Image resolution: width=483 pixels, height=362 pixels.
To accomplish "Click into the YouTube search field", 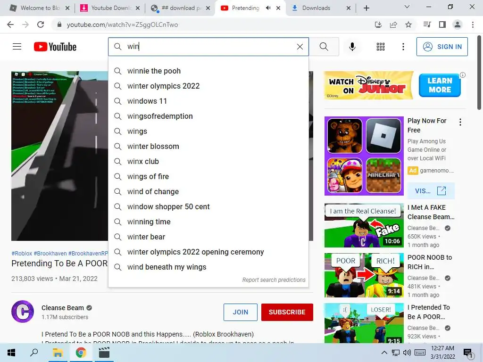I will [x=208, y=47].
